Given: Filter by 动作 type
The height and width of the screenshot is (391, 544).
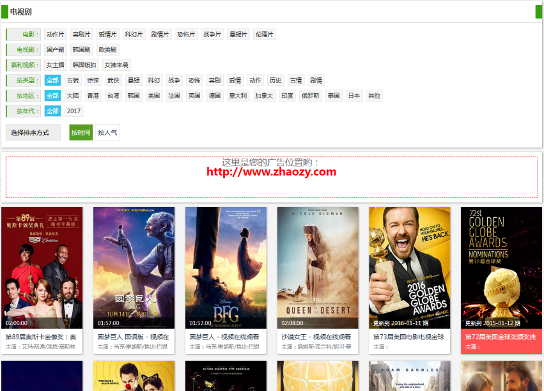Looking at the screenshot, I should pyautogui.click(x=255, y=80).
